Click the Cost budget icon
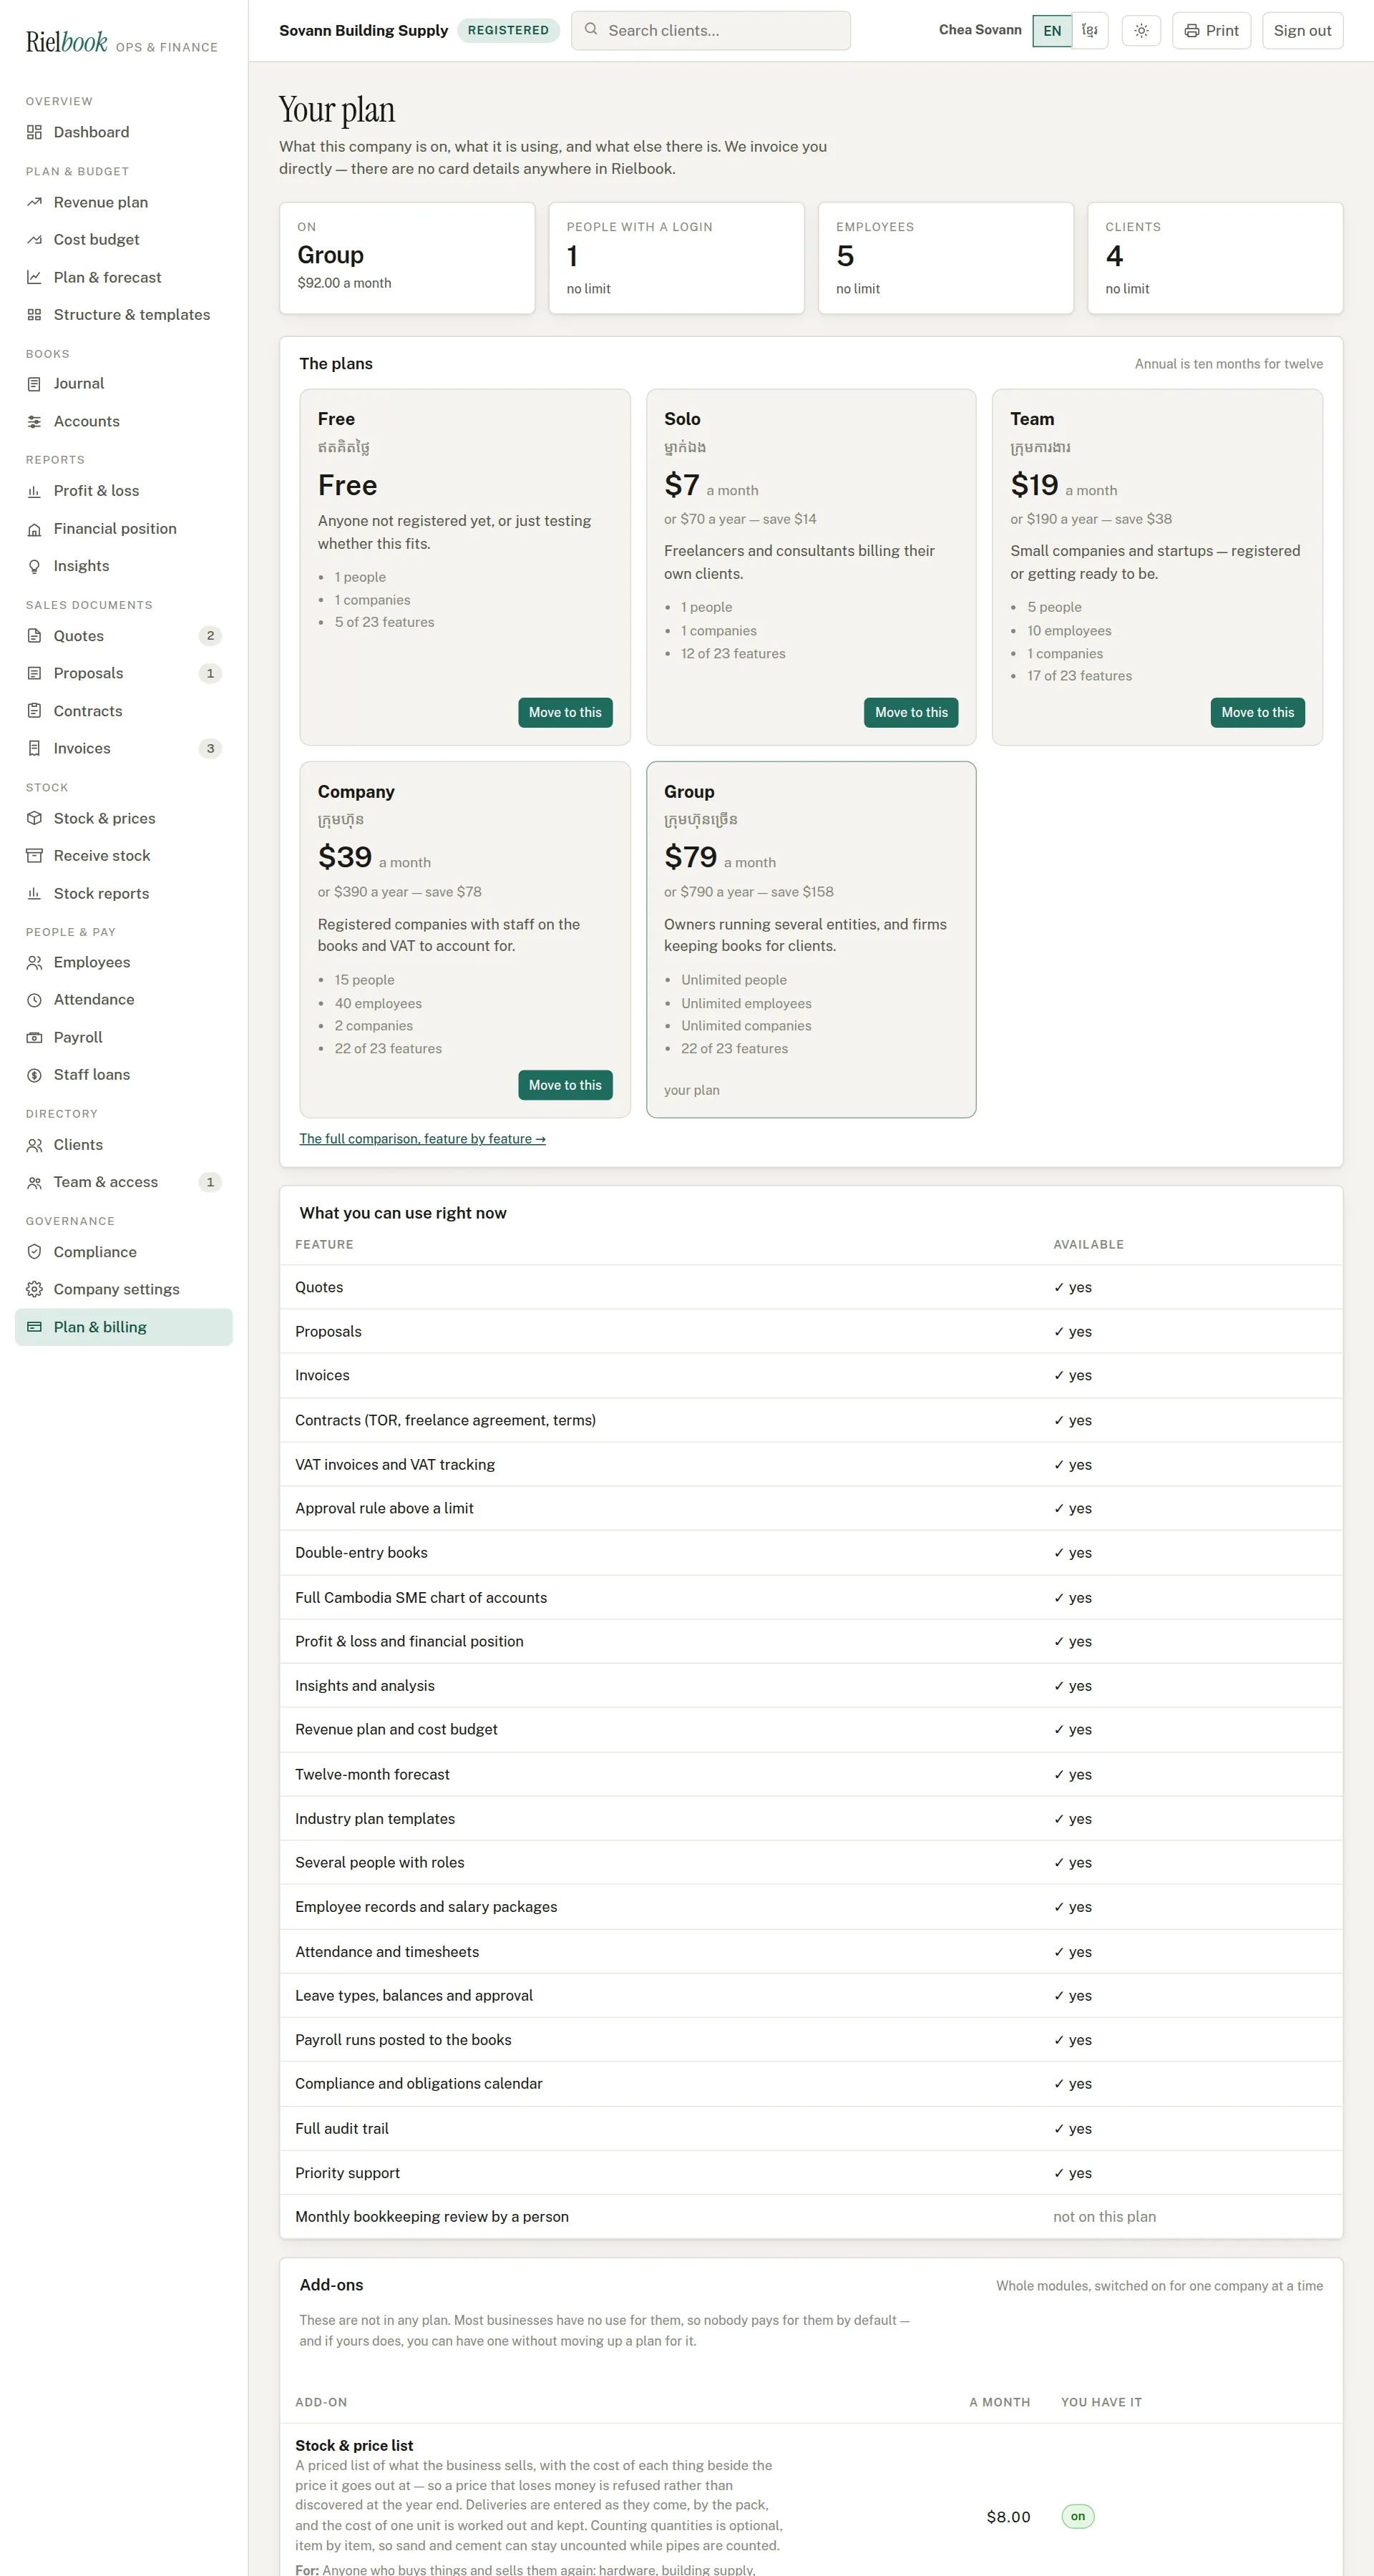The image size is (1374, 2576). click(x=34, y=240)
